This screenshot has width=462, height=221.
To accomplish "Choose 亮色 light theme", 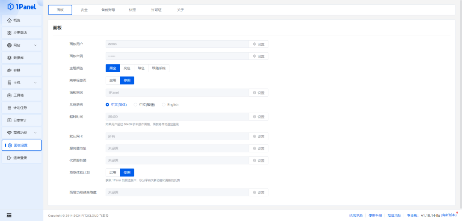I will coord(127,68).
